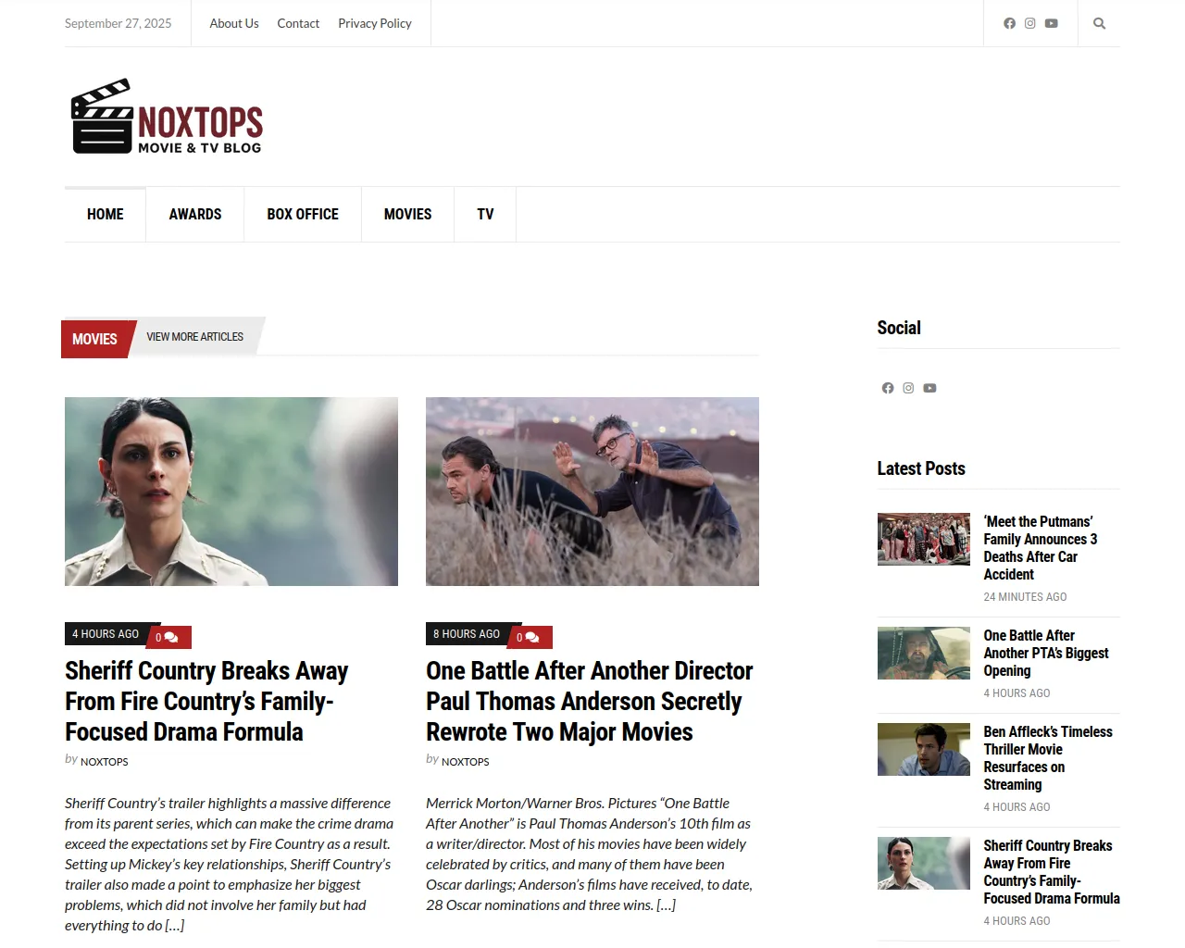
Task: Click the 'Social' sidebar heading
Action: [899, 328]
